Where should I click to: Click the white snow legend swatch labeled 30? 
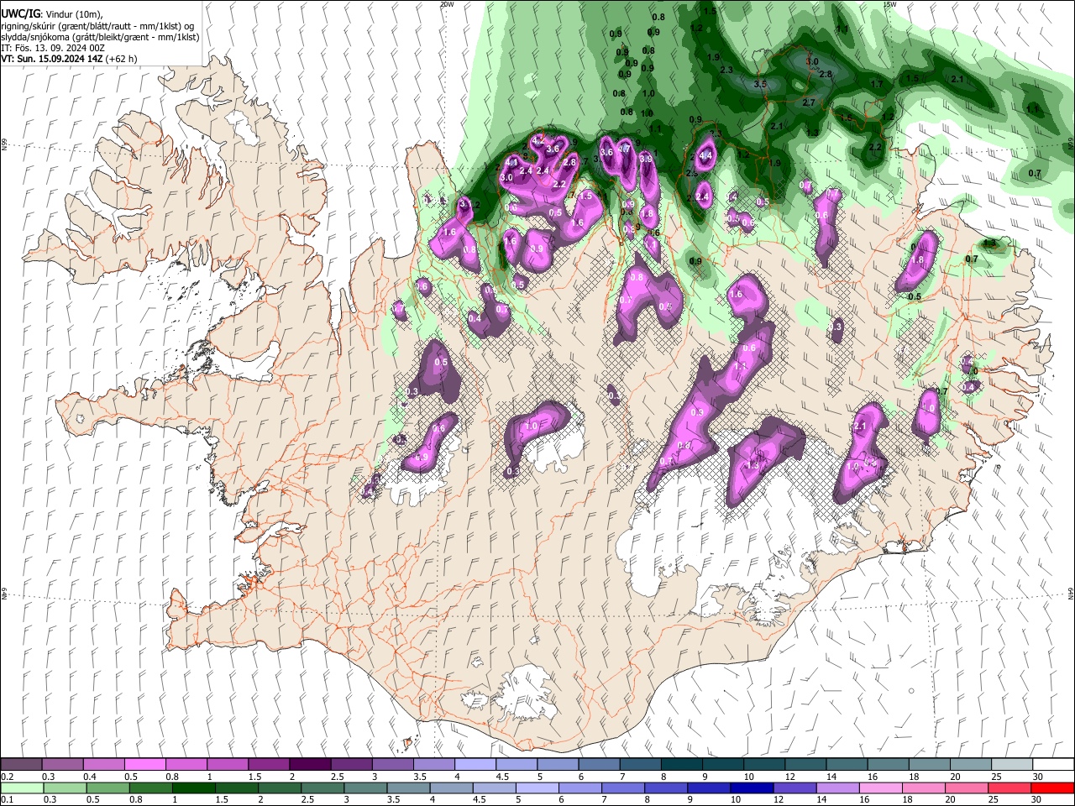tap(1053, 765)
